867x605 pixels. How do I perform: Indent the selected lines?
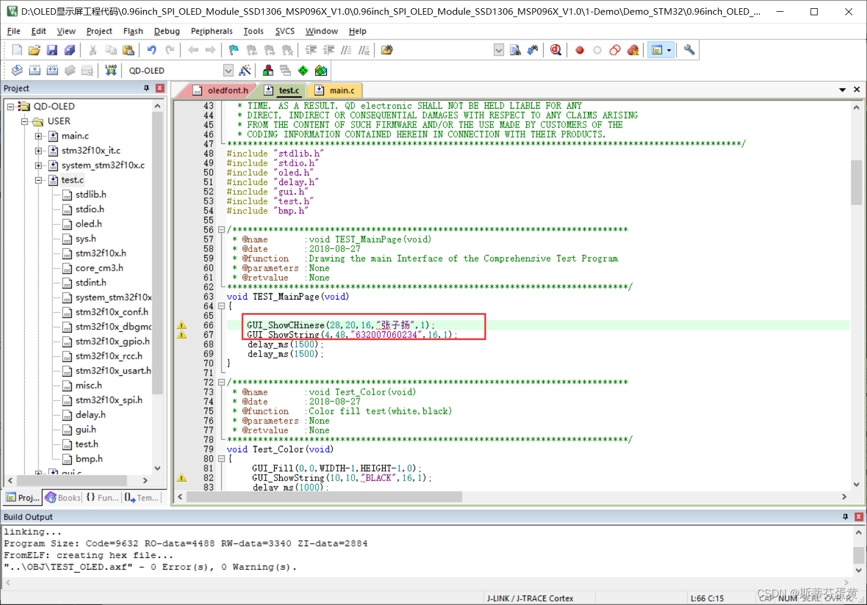(x=310, y=50)
